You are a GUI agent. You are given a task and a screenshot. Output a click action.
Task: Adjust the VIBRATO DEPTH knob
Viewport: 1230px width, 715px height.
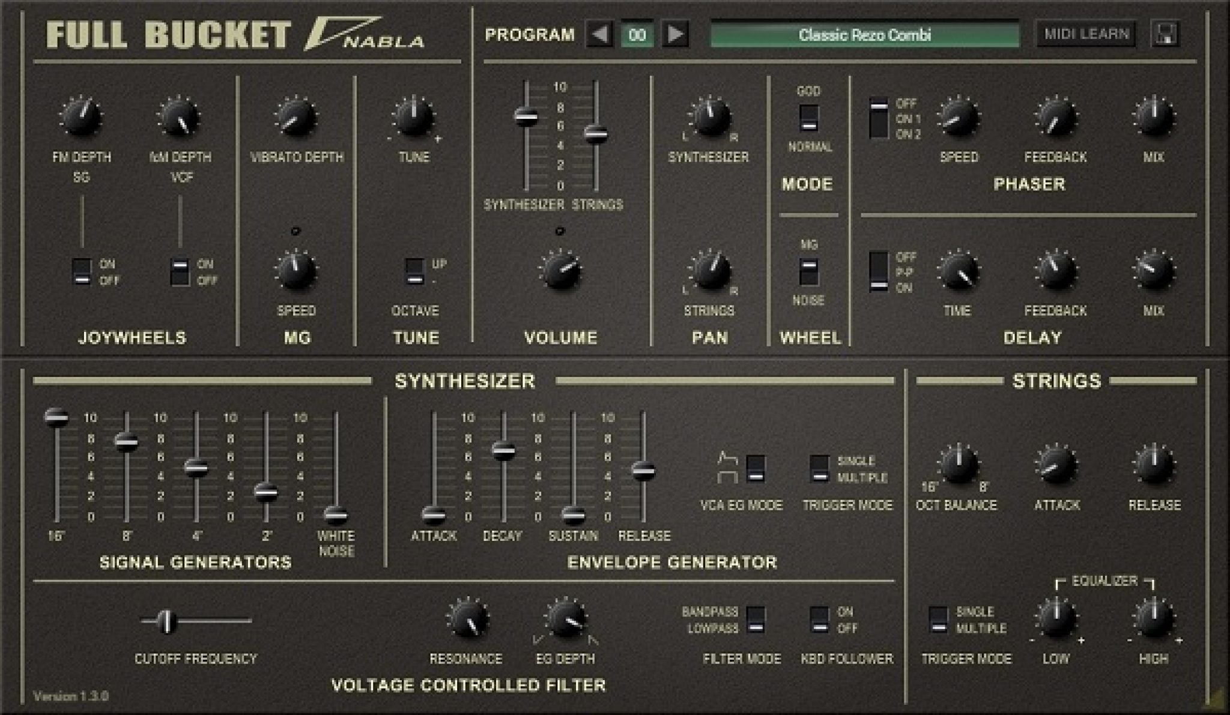(x=295, y=117)
